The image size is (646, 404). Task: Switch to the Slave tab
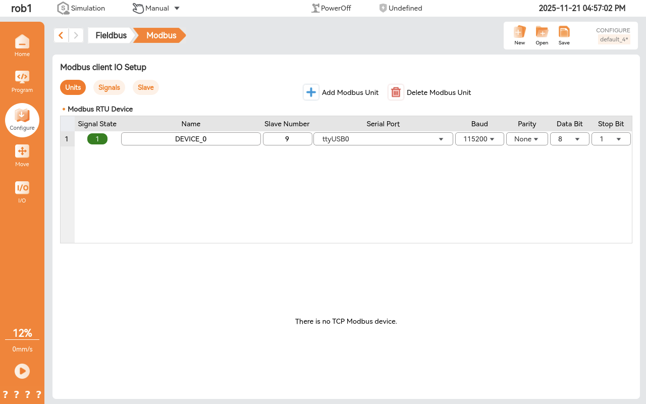[x=145, y=87]
